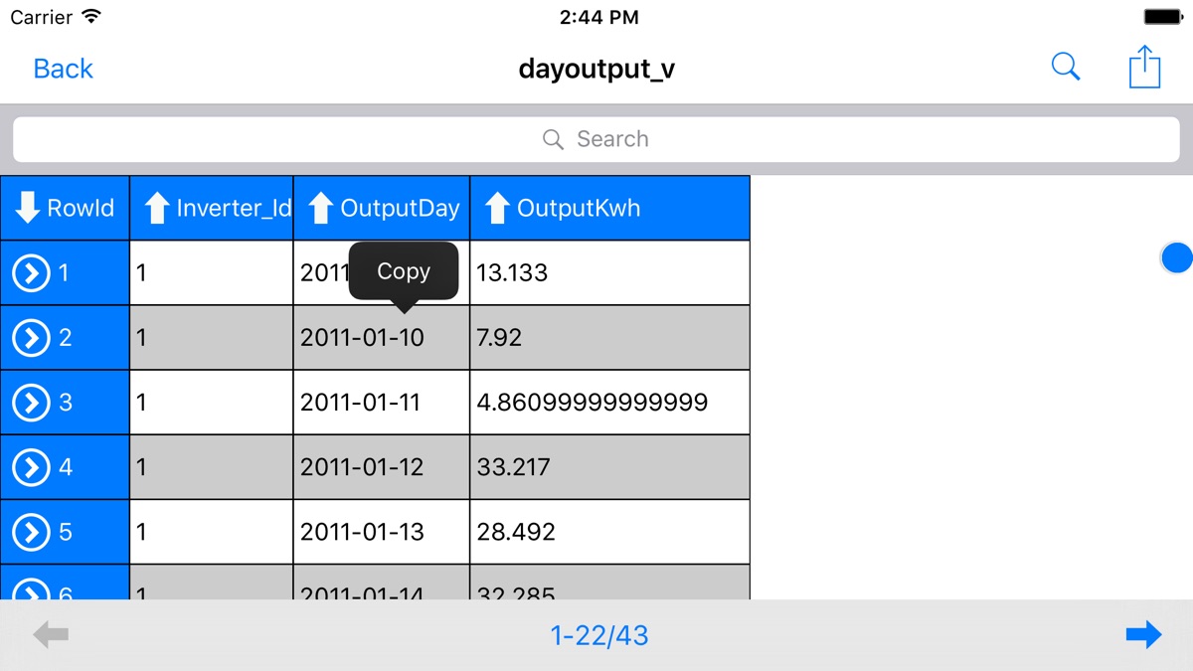Click the Search input field
Viewport: 1193px width, 671px height.
[596, 139]
